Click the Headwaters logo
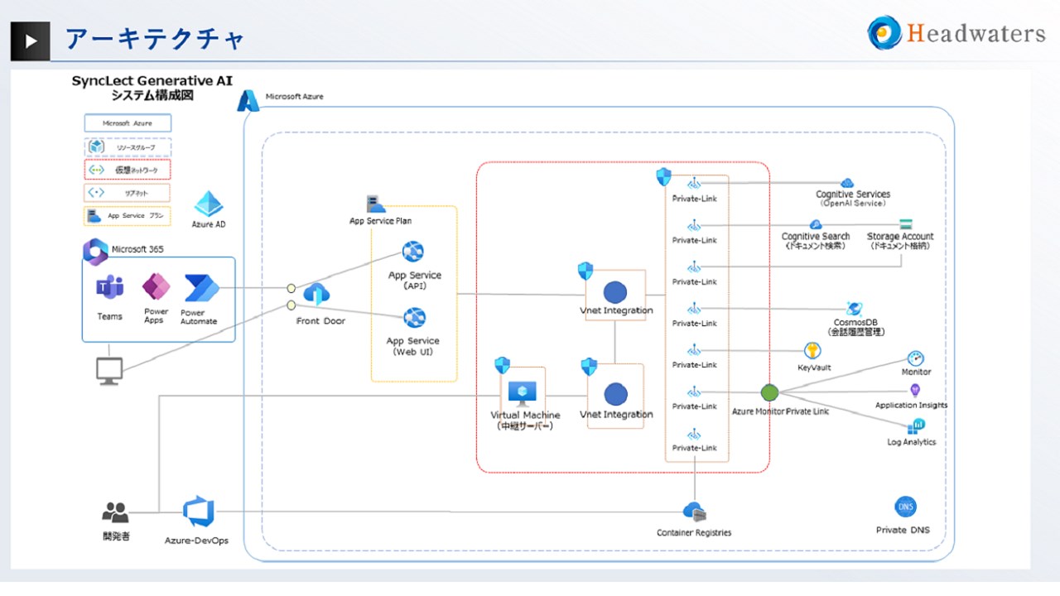This screenshot has width=1060, height=596. pyautogui.click(x=956, y=32)
